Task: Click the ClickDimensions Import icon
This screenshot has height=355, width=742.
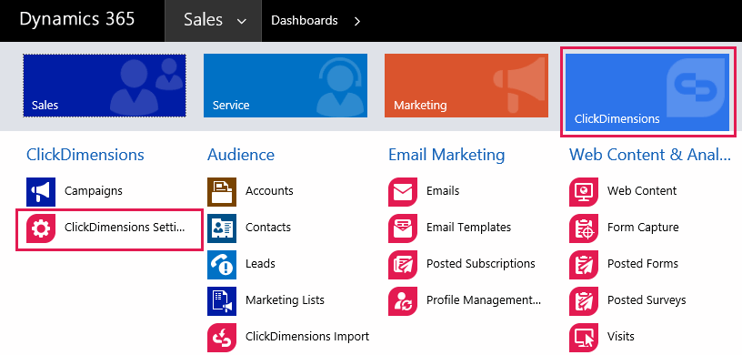Action: pos(222,338)
